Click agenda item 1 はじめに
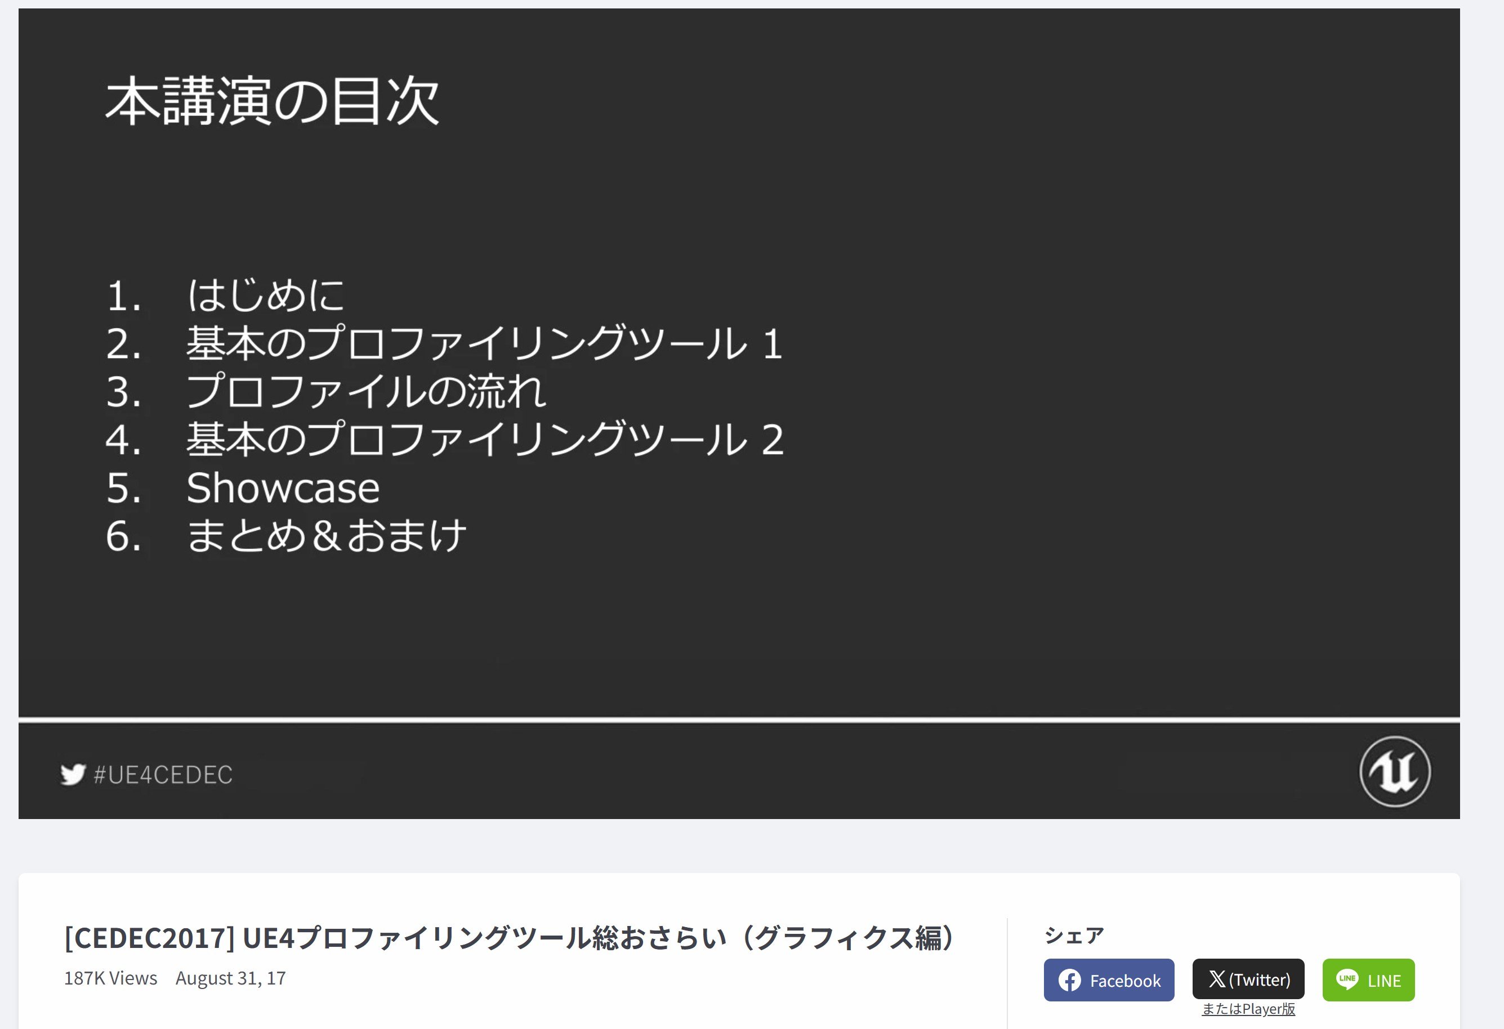 [x=265, y=296]
